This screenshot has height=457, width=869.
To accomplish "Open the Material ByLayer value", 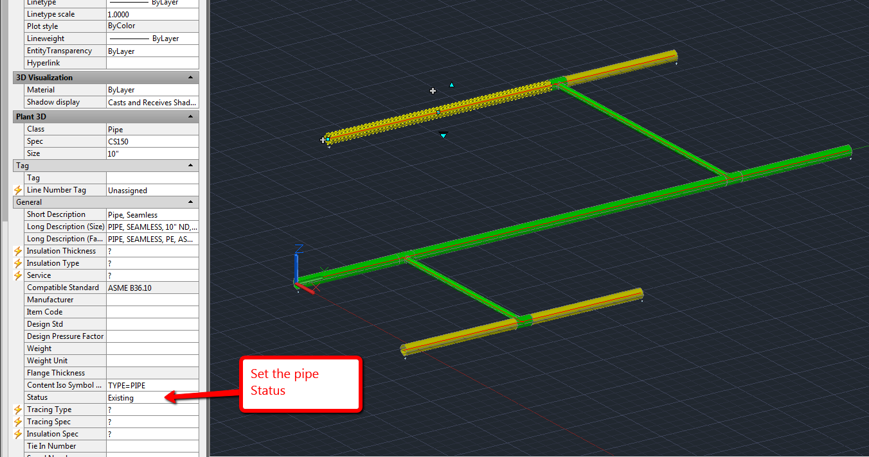I will coord(152,90).
